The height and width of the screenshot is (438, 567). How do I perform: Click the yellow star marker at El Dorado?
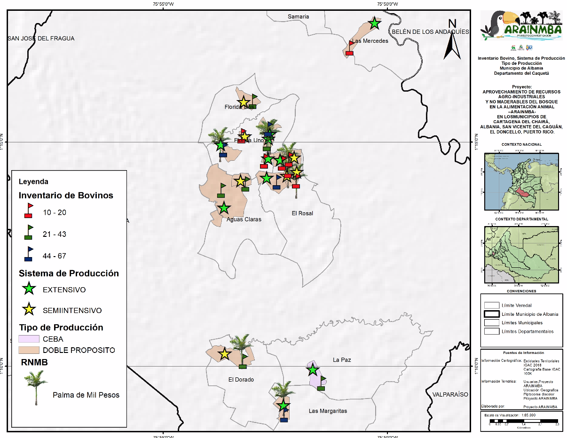point(224,354)
